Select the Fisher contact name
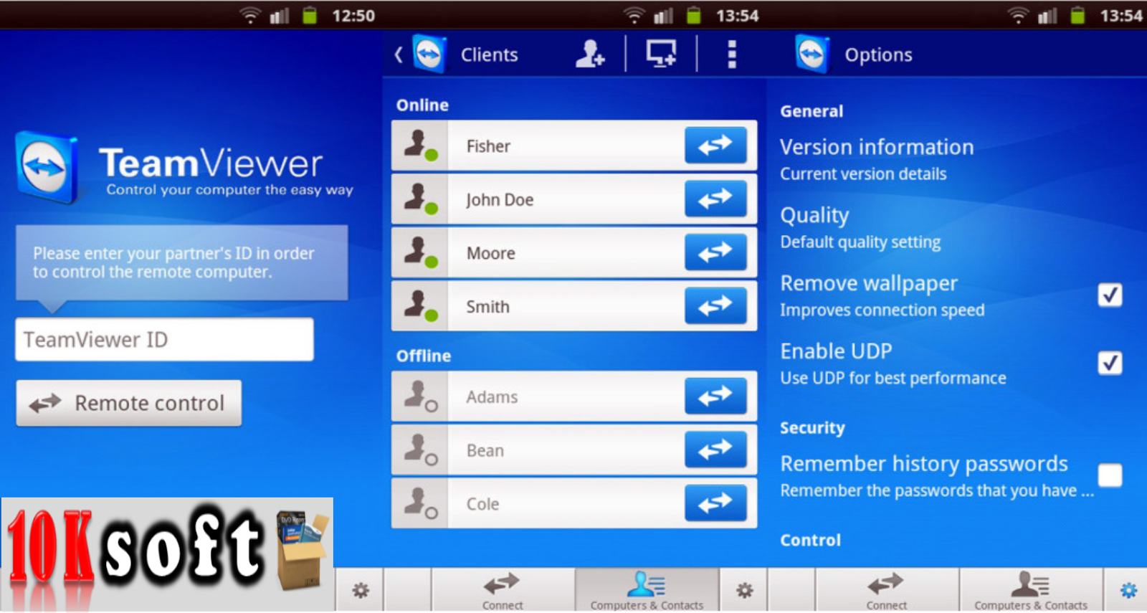1147x613 pixels. tap(488, 146)
